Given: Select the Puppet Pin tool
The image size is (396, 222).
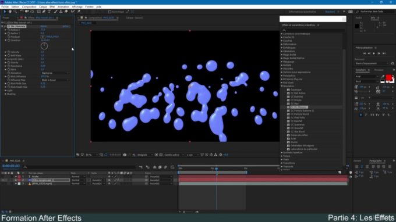Looking at the screenshot, I should [79, 12].
